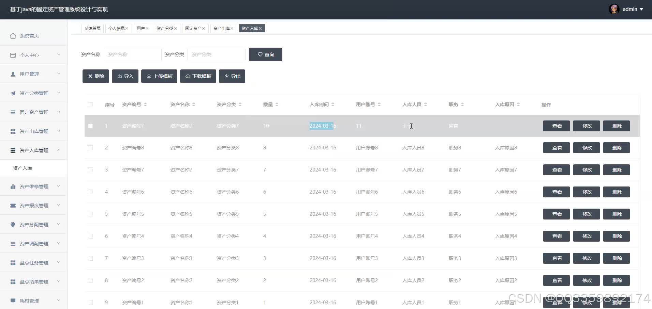
Task: Check the checkbox for 资产编号2 row
Action: point(90,280)
